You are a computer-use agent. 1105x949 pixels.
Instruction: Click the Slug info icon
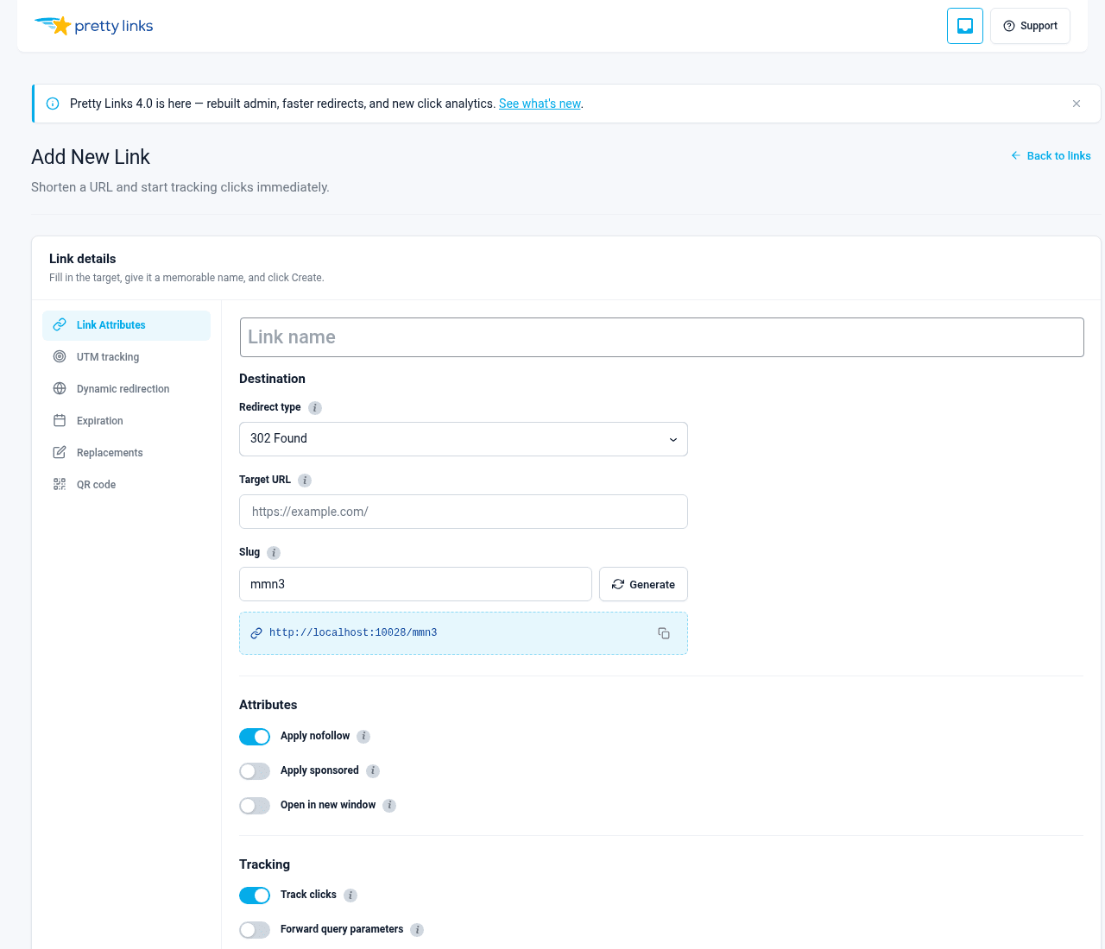tap(274, 553)
